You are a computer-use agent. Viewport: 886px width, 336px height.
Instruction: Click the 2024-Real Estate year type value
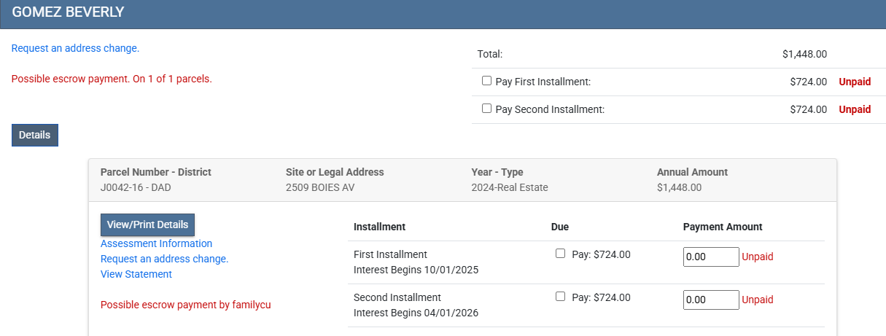point(510,187)
